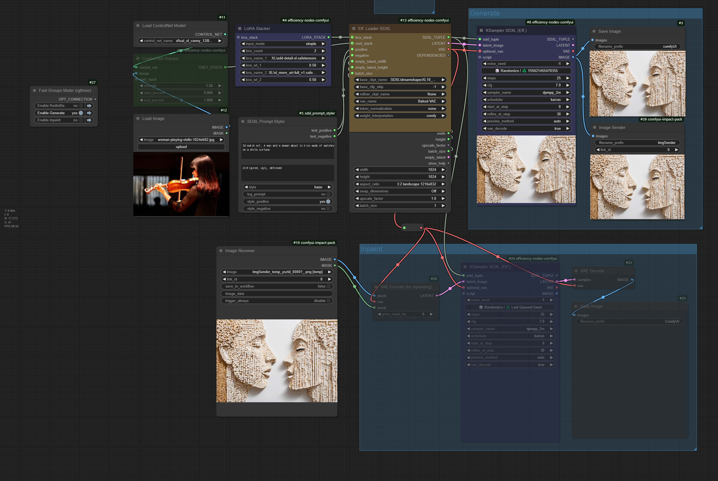Image resolution: width=718 pixels, height=481 pixels.
Task: Toggle style_negative in SDXL Prompt Styler
Action: [328, 208]
